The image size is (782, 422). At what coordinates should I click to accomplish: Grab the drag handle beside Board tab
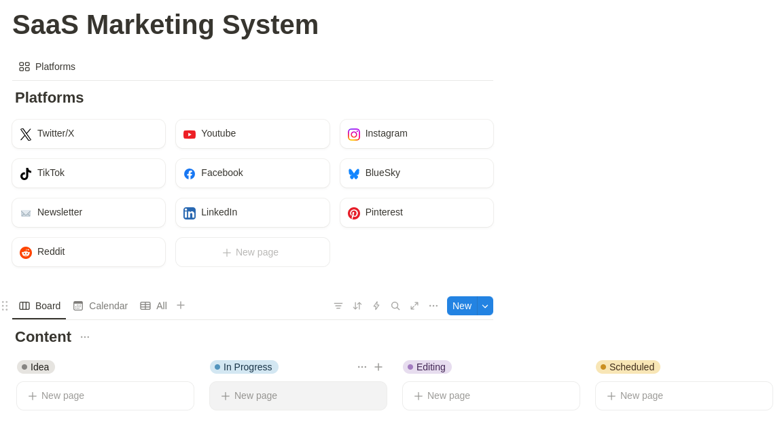point(5,306)
